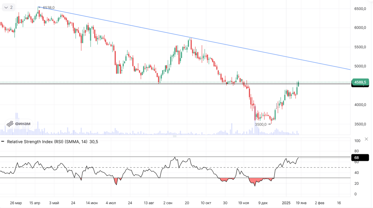Image resolution: width=373 pixels, height=208 pixels.
Task: Click the RSI scale label 100
Action: [x=357, y=141]
